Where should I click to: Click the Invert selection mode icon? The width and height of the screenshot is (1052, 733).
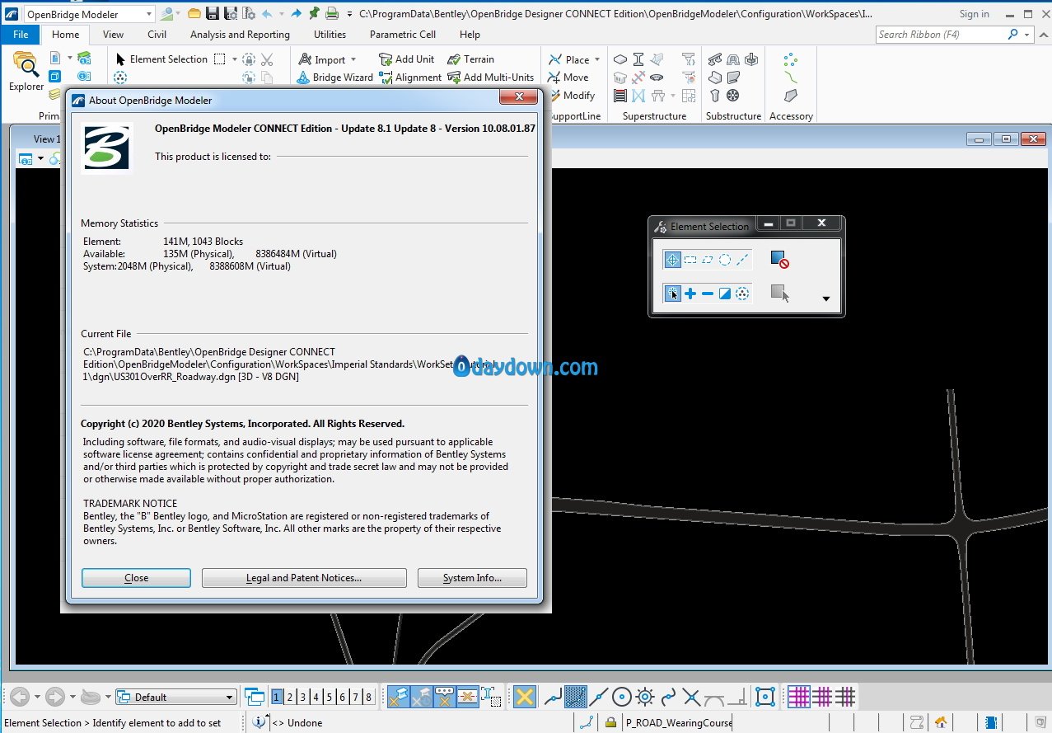tap(725, 294)
